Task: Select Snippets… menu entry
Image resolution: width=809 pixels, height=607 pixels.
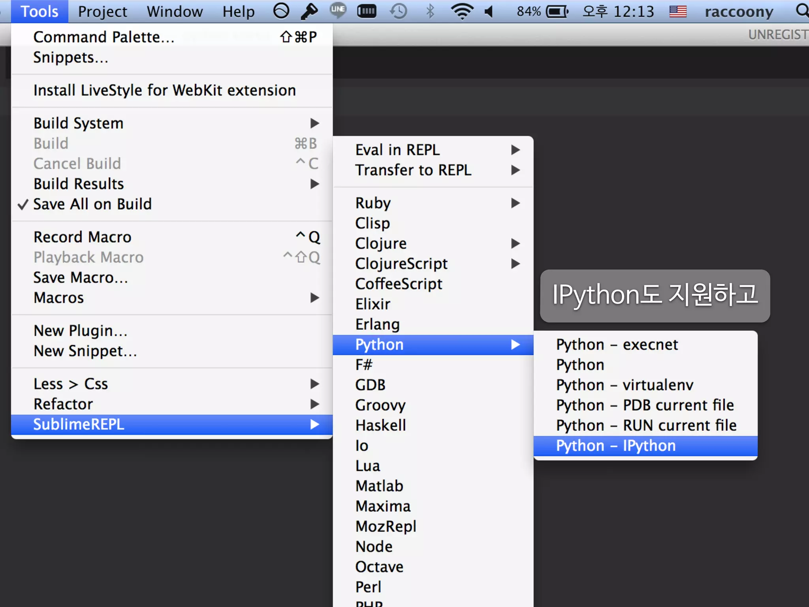Action: pyautogui.click(x=172, y=57)
